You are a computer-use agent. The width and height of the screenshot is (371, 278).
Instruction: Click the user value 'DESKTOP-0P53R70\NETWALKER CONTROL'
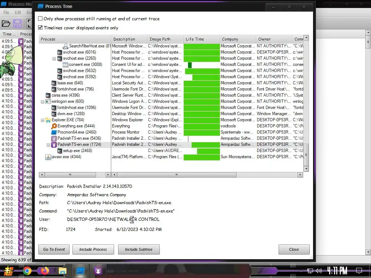tap(113, 219)
